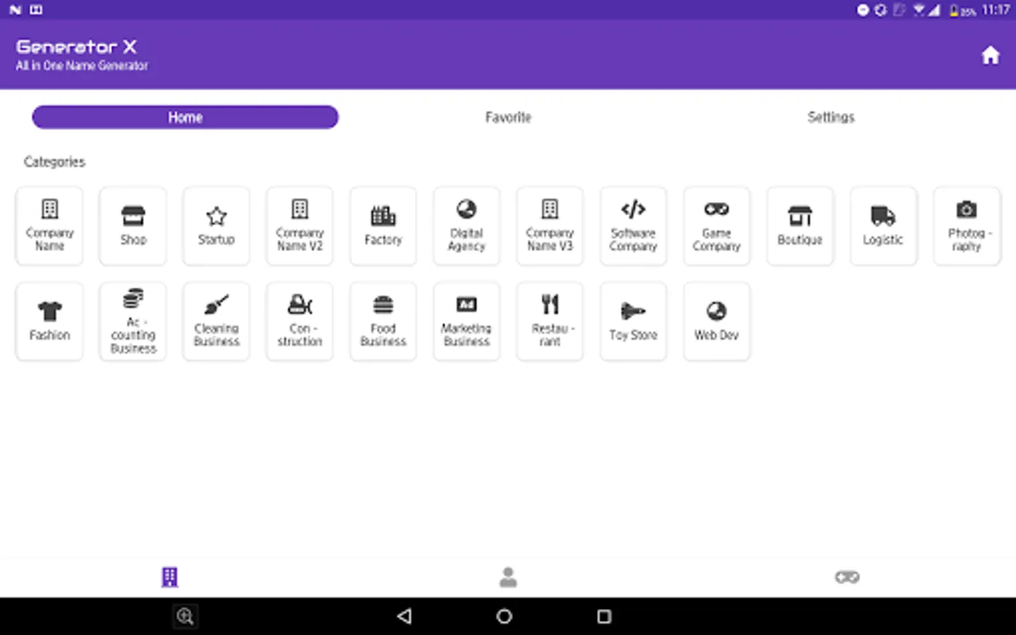Switch to the Favorite tab
Image resolution: width=1016 pixels, height=635 pixels.
(508, 117)
